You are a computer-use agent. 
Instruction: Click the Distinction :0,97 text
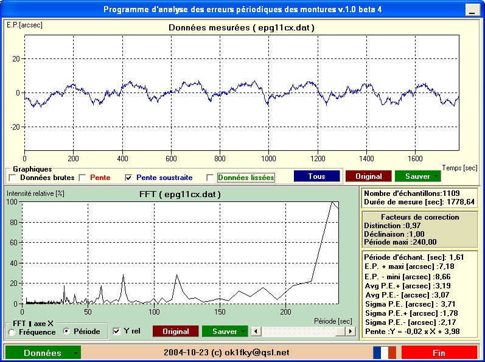(x=393, y=226)
